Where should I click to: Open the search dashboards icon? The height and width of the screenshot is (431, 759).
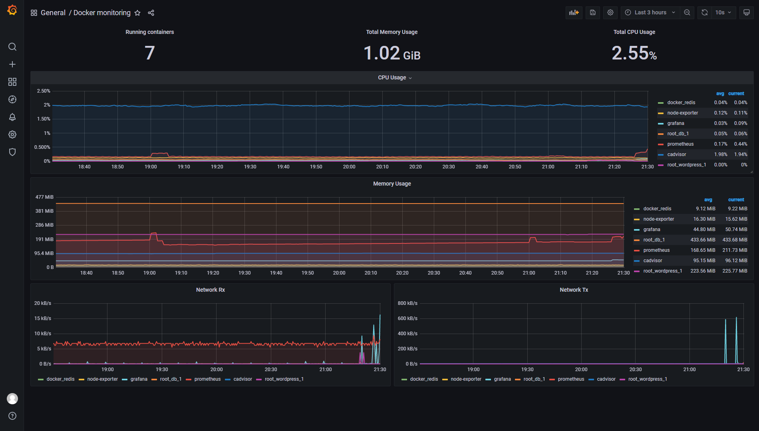pyautogui.click(x=12, y=47)
